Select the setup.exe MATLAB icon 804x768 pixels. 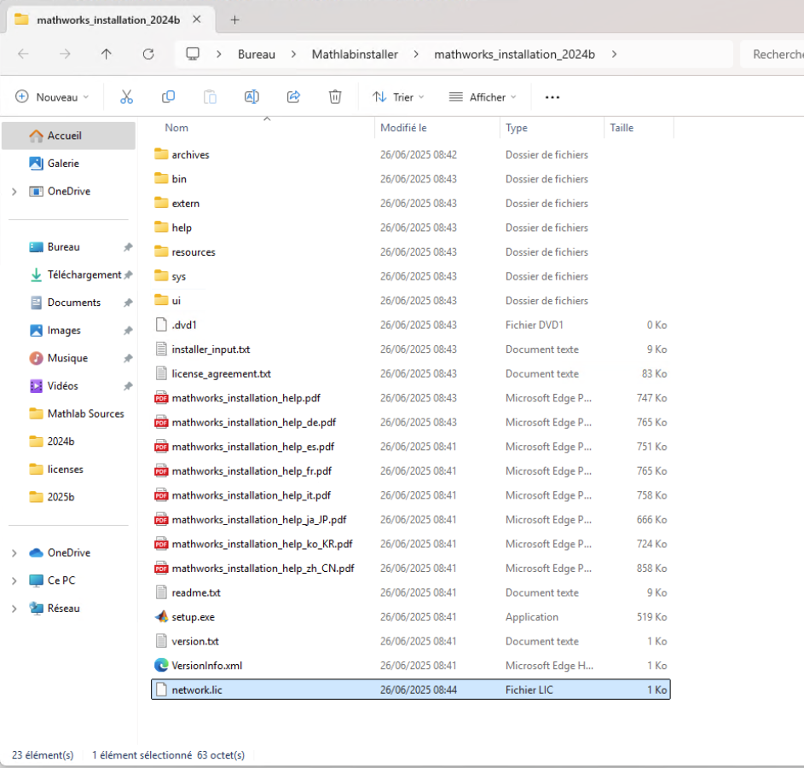[x=161, y=617]
